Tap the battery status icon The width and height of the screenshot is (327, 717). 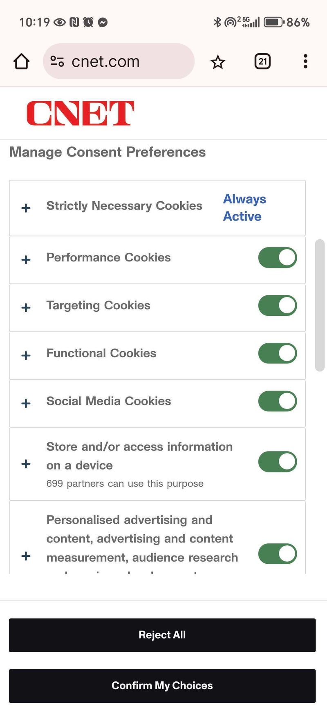273,22
